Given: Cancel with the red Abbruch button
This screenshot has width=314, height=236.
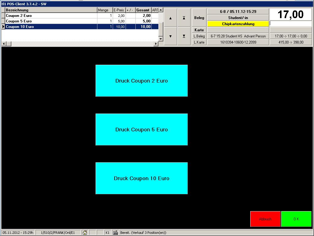Looking at the screenshot, I should click(265, 219).
